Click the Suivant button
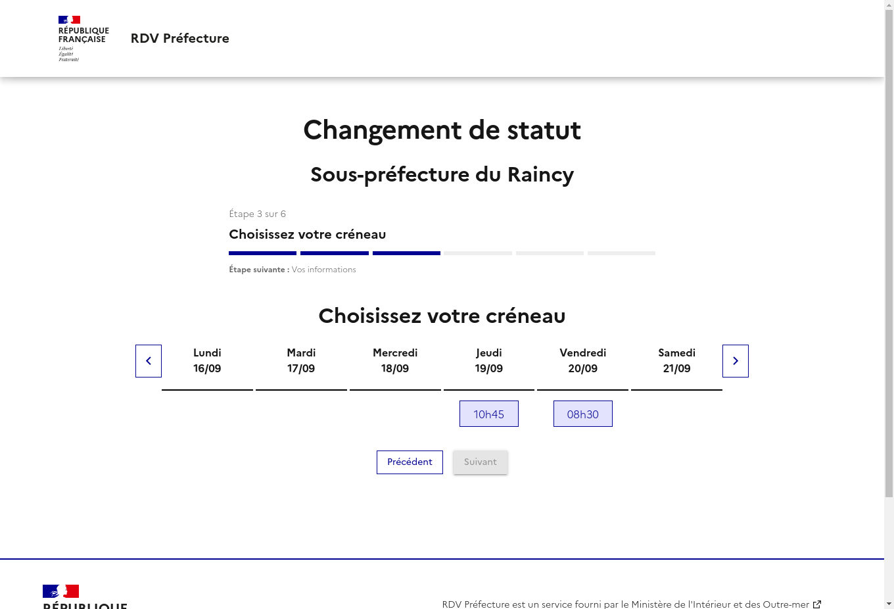The image size is (894, 609). 481,462
